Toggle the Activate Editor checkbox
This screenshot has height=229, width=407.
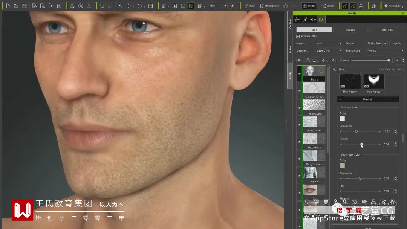(298, 36)
